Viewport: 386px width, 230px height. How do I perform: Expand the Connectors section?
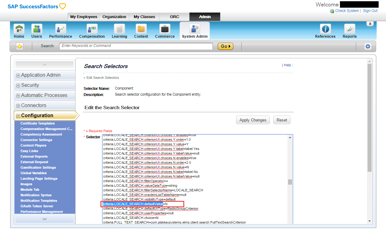pos(45,105)
